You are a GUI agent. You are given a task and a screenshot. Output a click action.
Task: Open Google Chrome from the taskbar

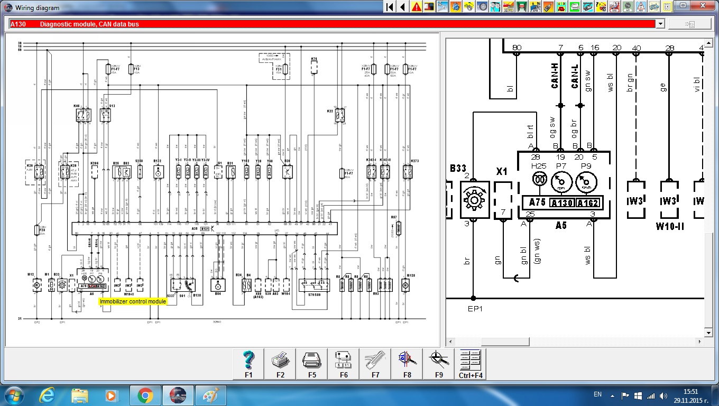pos(145,395)
